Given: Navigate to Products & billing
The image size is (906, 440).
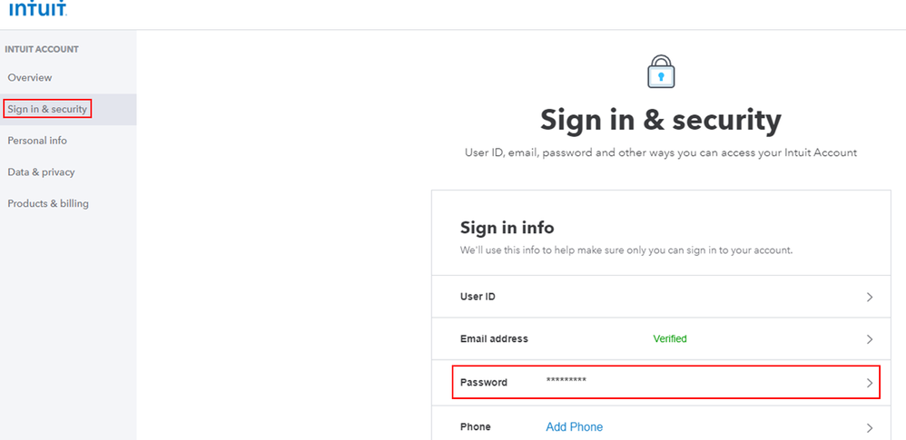Looking at the screenshot, I should coord(48,204).
